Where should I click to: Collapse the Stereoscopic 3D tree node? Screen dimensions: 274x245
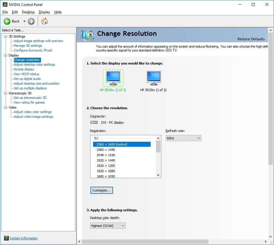pyautogui.click(x=6, y=93)
